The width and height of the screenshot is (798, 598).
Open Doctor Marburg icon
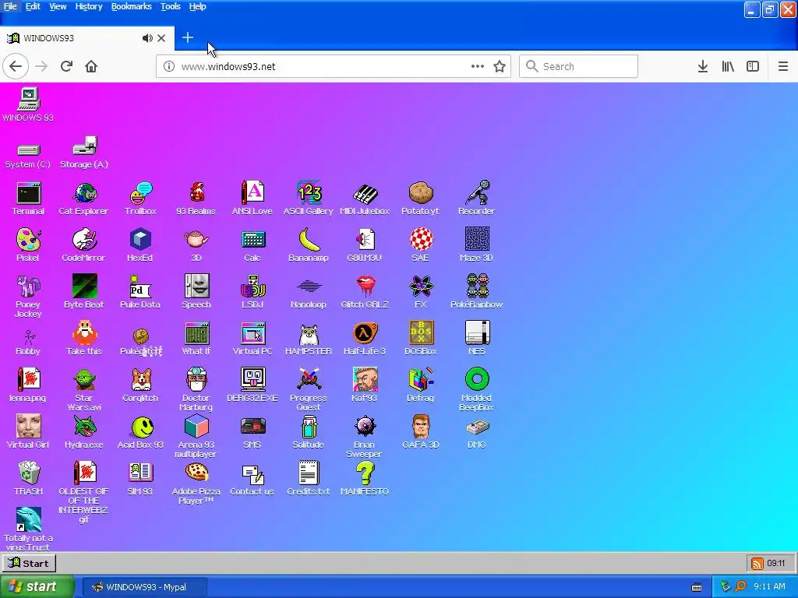tap(196, 390)
